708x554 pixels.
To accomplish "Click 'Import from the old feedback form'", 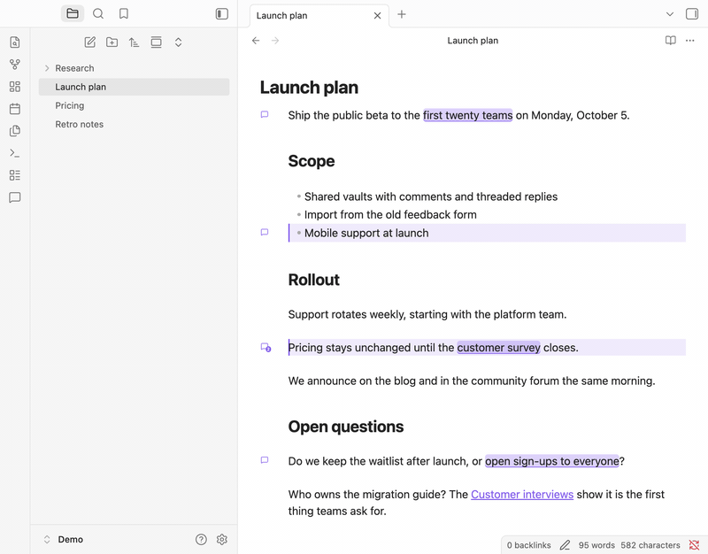I will click(x=390, y=214).
